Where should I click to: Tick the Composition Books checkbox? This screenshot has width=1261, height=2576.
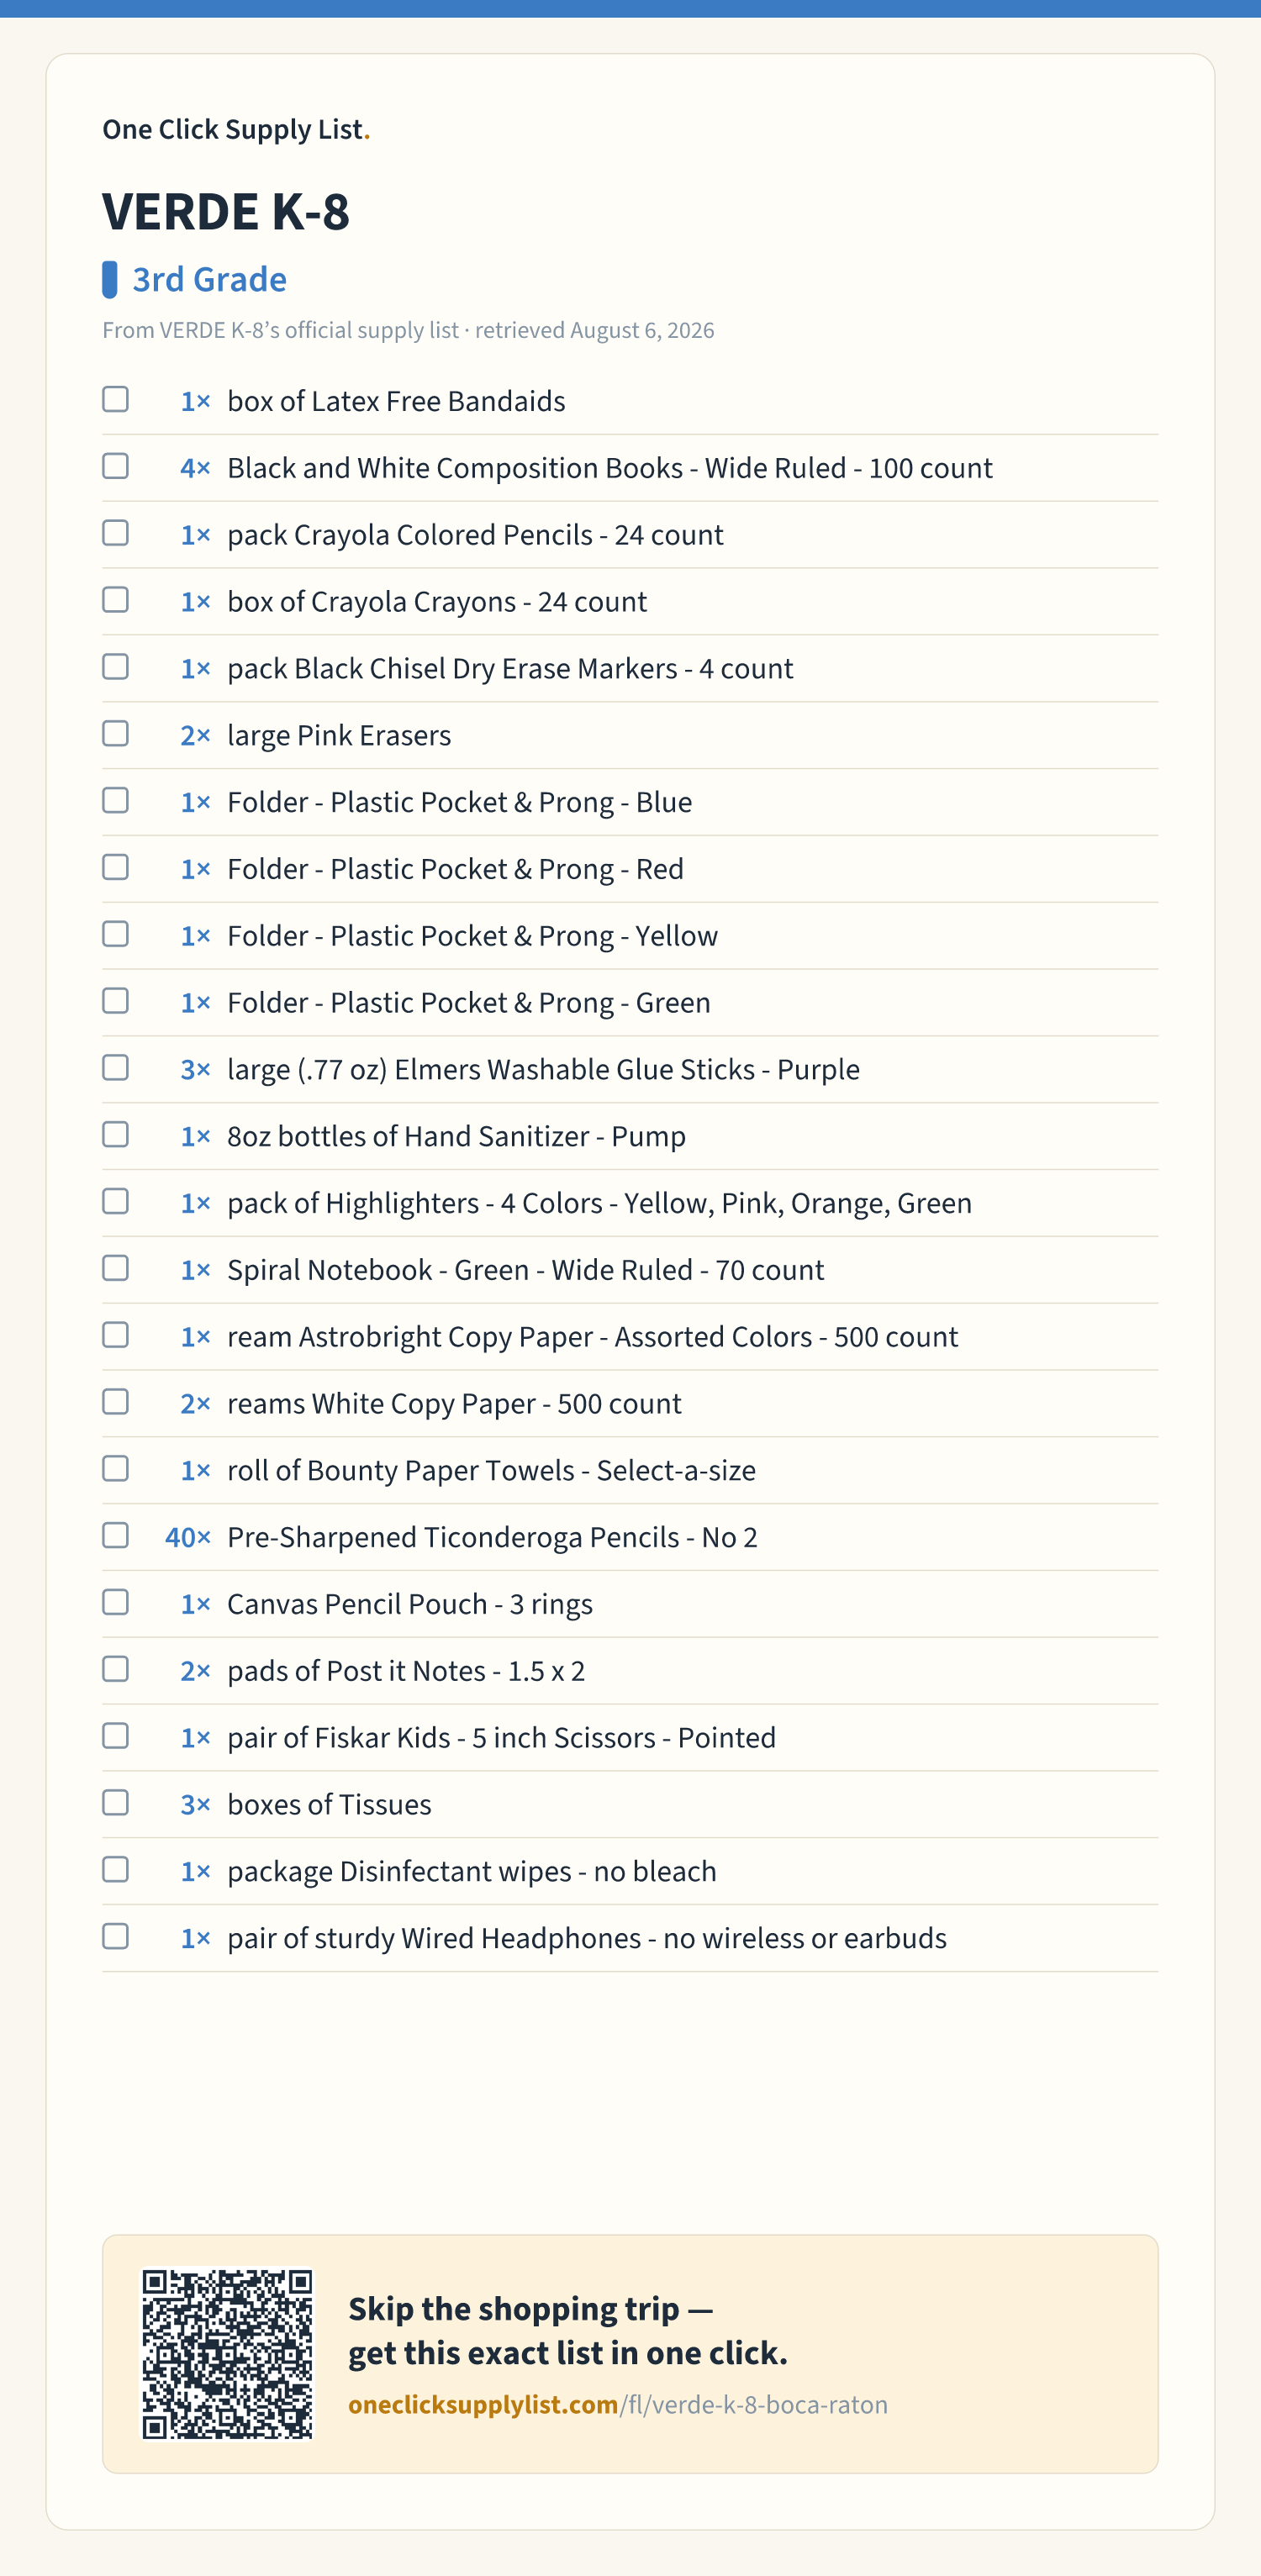(x=116, y=466)
